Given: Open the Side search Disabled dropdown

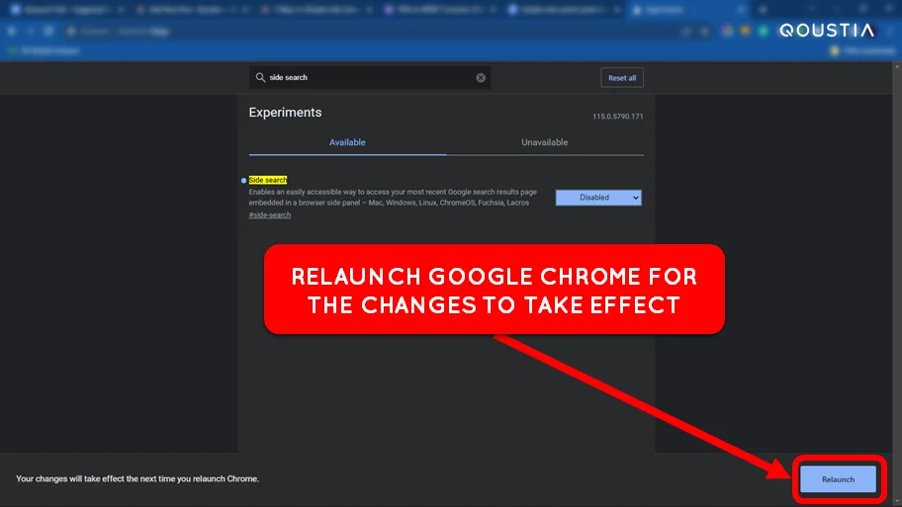Looking at the screenshot, I should 598,198.
